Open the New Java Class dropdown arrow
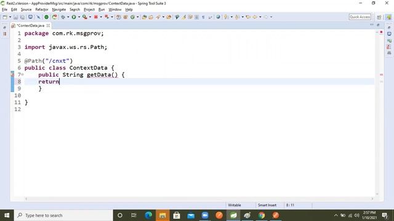 click(x=138, y=17)
